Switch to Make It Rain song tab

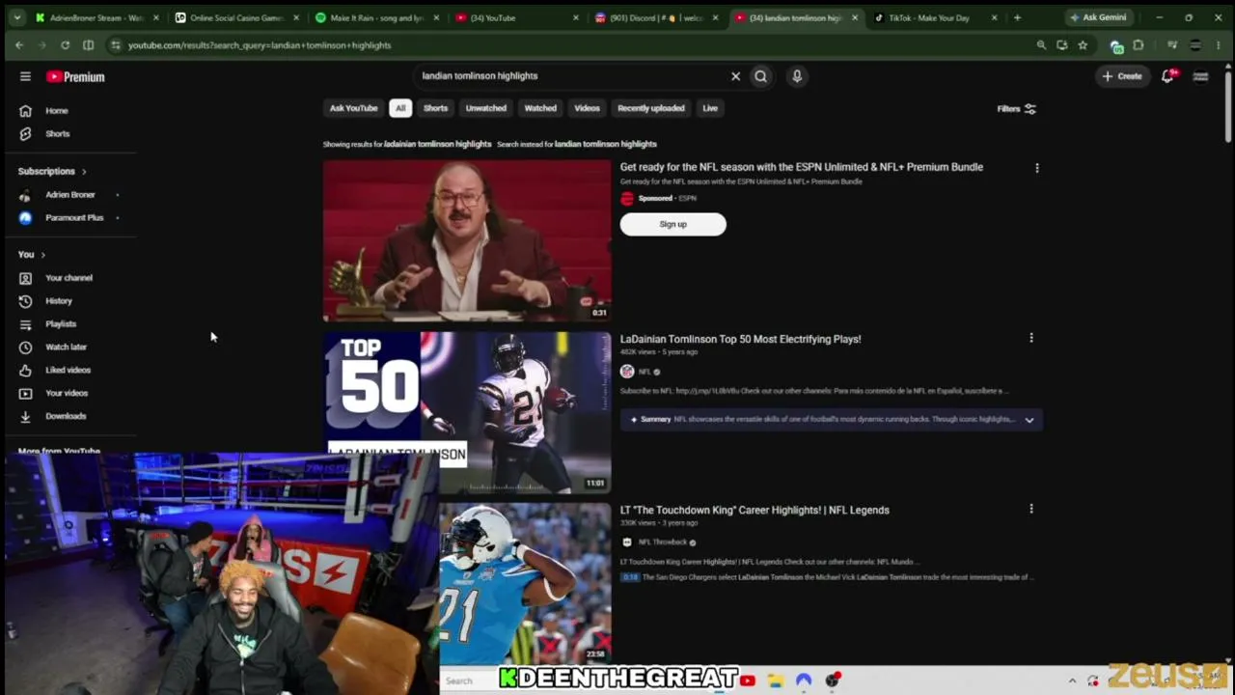[376, 17]
